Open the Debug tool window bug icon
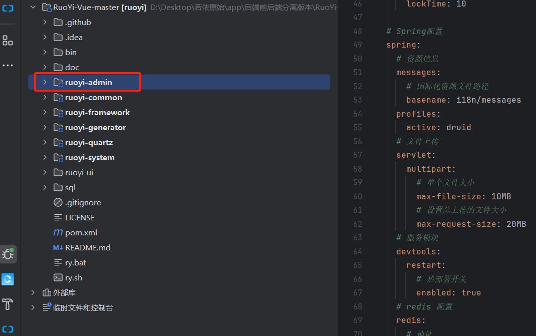 coord(8,254)
